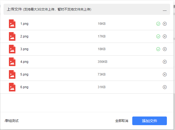The height and width of the screenshot is (130, 175).
Task: Cancel the pending 4.png upload
Action: point(165,62)
